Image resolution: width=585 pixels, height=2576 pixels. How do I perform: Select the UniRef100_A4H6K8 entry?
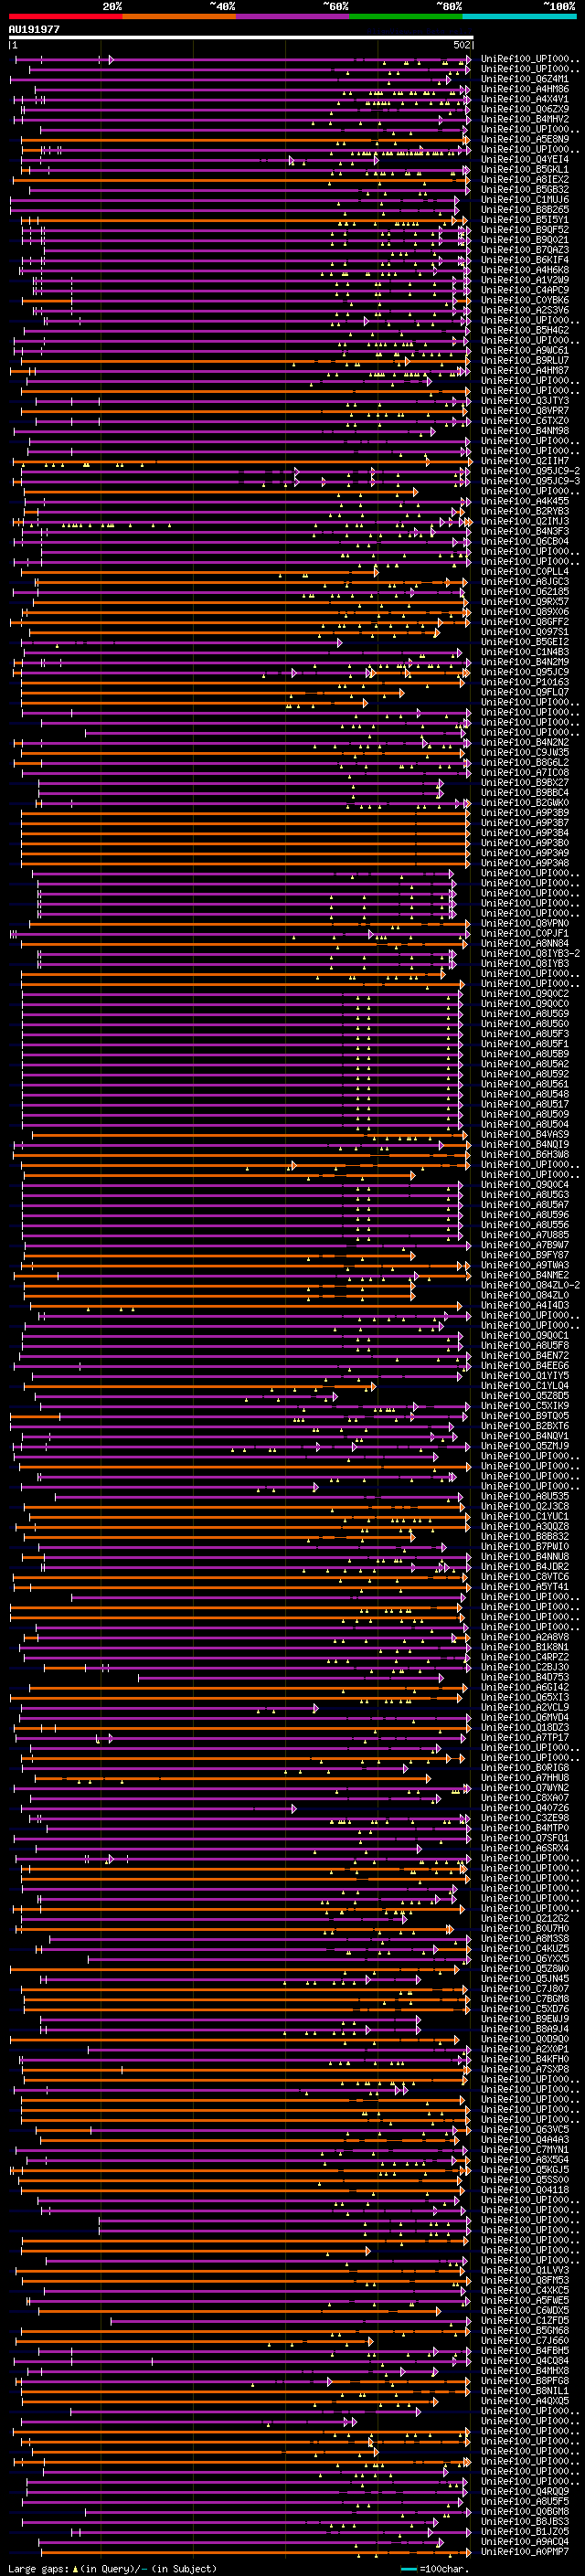point(524,270)
